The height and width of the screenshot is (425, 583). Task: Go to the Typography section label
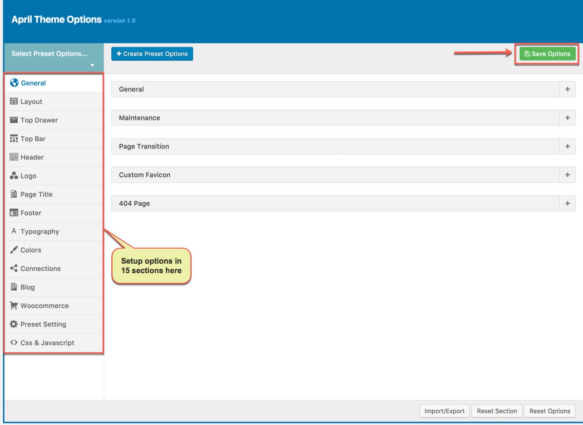click(x=40, y=231)
